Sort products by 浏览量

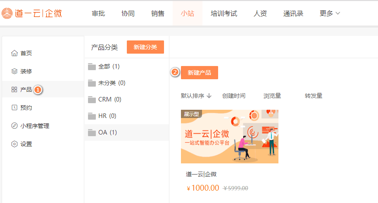[x=272, y=96]
